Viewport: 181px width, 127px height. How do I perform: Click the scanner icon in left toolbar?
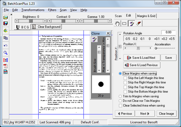5,31
